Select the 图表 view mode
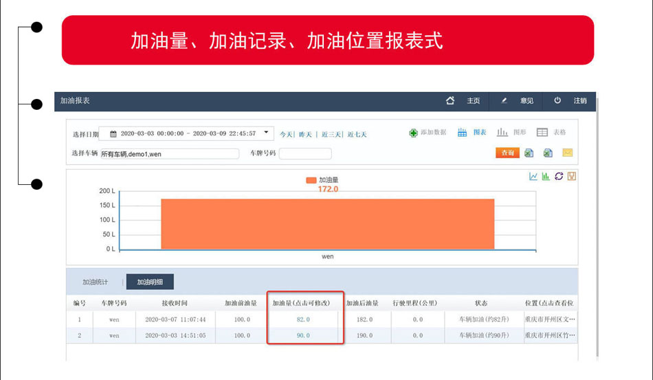Screen dimensions: 653x380 click(x=472, y=133)
